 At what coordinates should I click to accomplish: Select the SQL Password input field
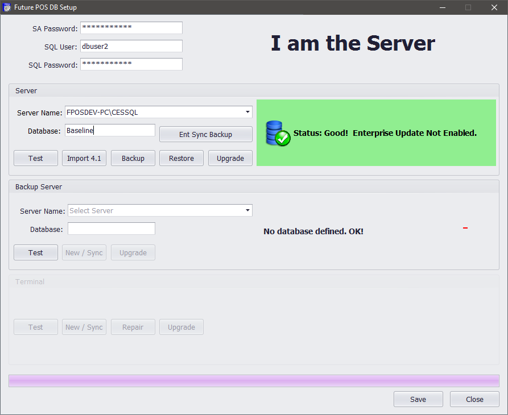[x=131, y=64]
